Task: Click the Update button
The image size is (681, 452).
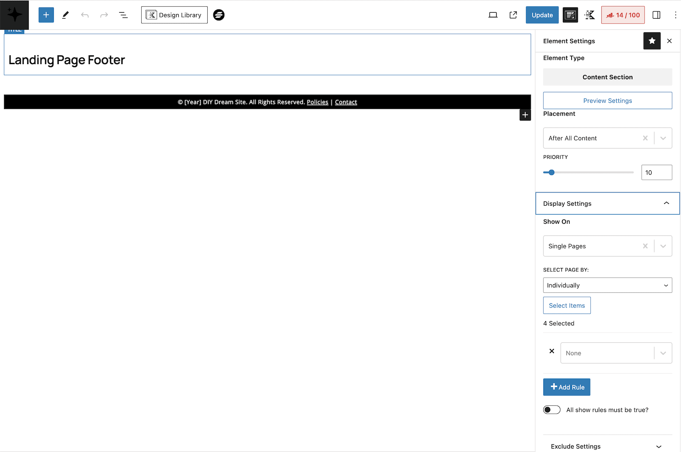Action: click(542, 15)
